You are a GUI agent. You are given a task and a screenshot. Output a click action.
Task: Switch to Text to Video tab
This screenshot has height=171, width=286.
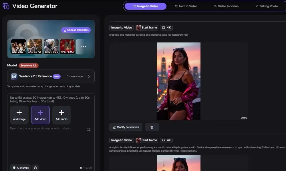[x=186, y=6]
